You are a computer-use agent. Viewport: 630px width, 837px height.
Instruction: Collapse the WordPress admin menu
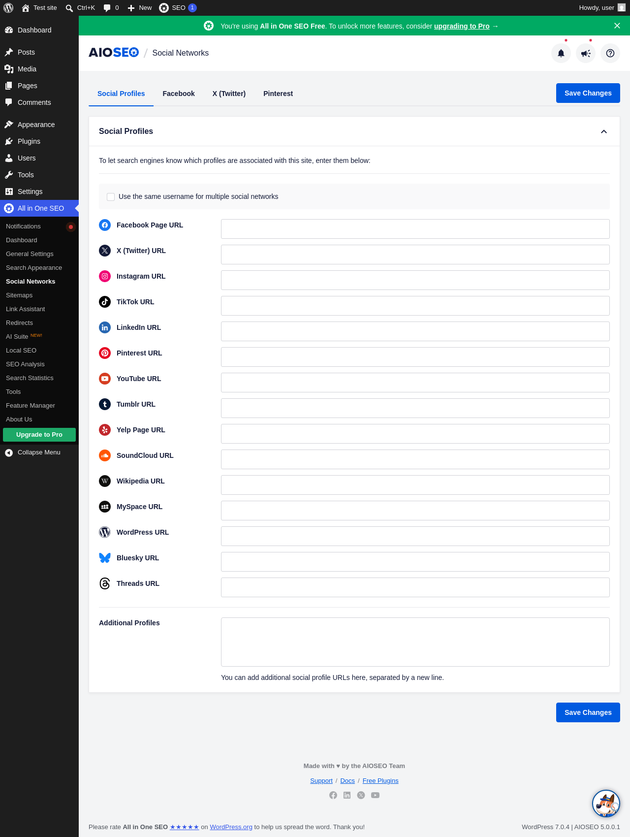[x=39, y=452]
